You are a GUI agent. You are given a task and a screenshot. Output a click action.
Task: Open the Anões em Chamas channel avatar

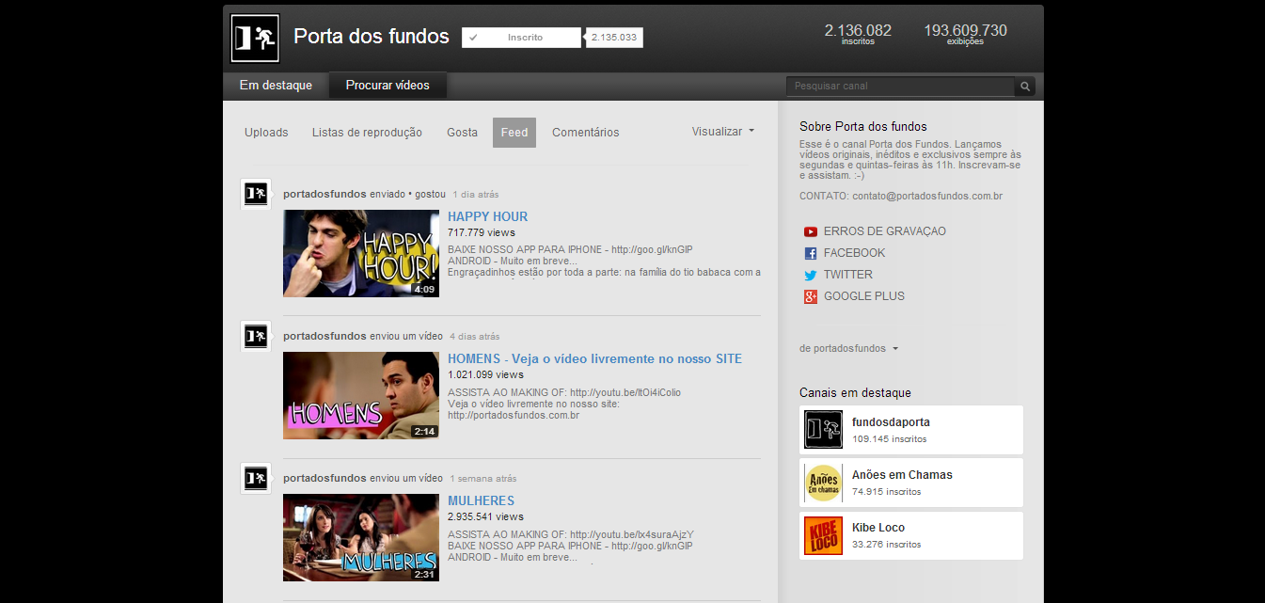click(823, 483)
